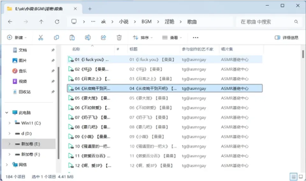Go up one folder level arrow

point(41,22)
